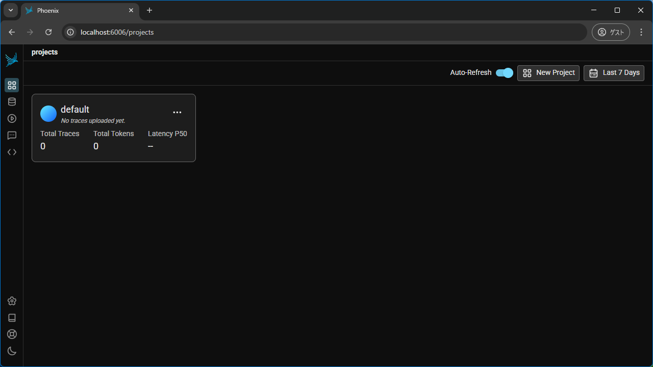Click the New Project button

point(548,73)
